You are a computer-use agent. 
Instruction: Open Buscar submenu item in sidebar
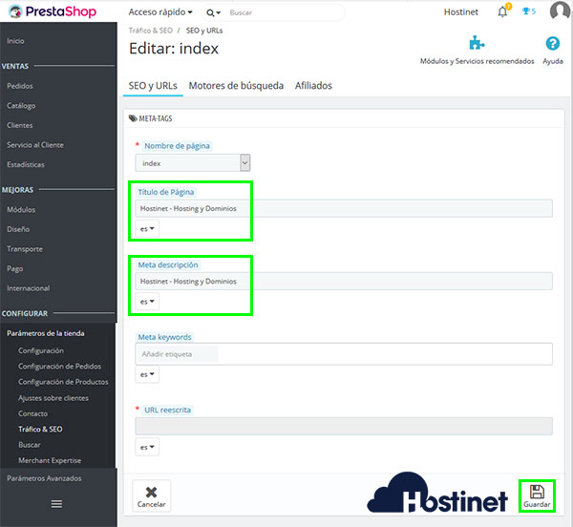pyautogui.click(x=30, y=445)
